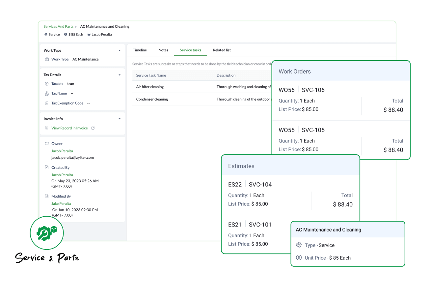Screen dimensions: 428x285
Task: Click the Work Type briefcase icon
Action: tap(46, 59)
